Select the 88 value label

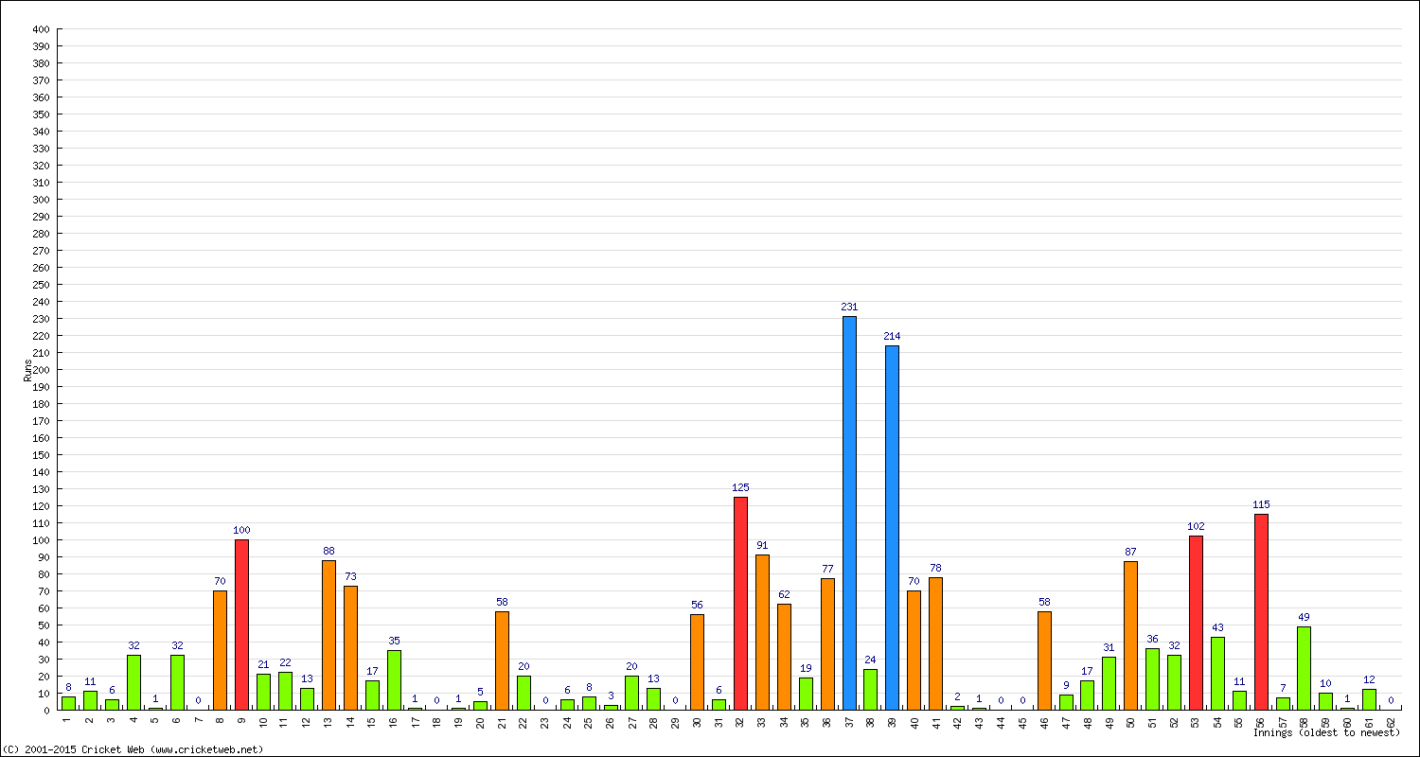pyautogui.click(x=328, y=551)
